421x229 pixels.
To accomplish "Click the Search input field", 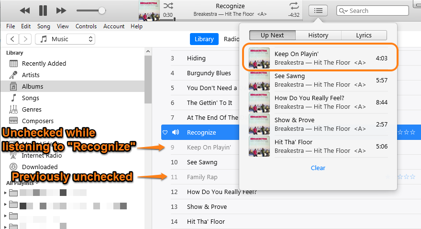I will pyautogui.click(x=373, y=11).
